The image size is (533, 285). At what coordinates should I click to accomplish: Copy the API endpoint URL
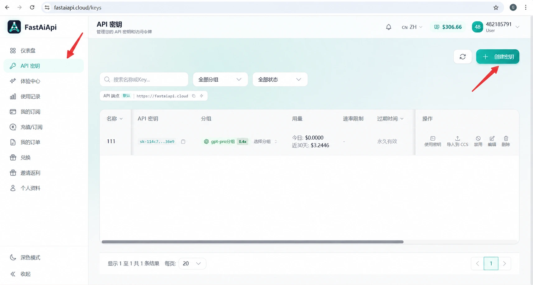[194, 96]
